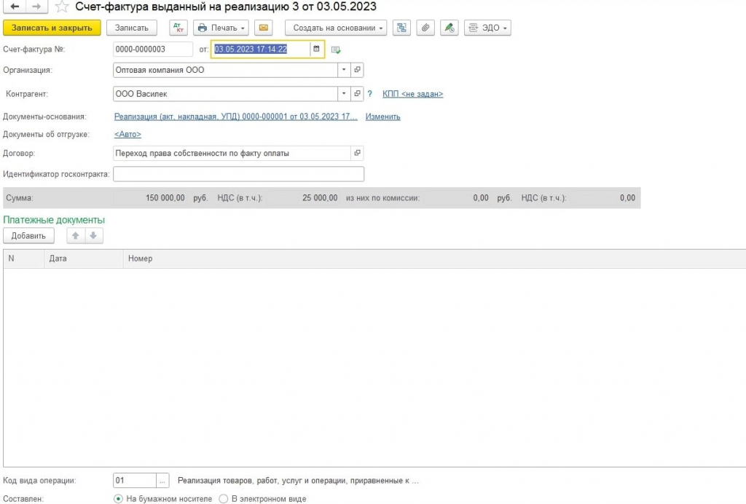Viewport: 746px width, 504px height.
Task: Click the electronic signature pen icon
Action: point(449,28)
